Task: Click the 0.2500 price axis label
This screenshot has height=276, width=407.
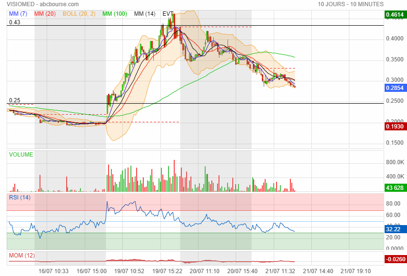Action: [x=395, y=101]
